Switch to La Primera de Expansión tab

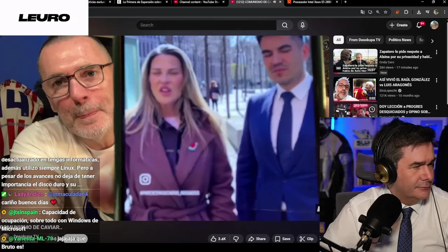(x=142, y=2)
